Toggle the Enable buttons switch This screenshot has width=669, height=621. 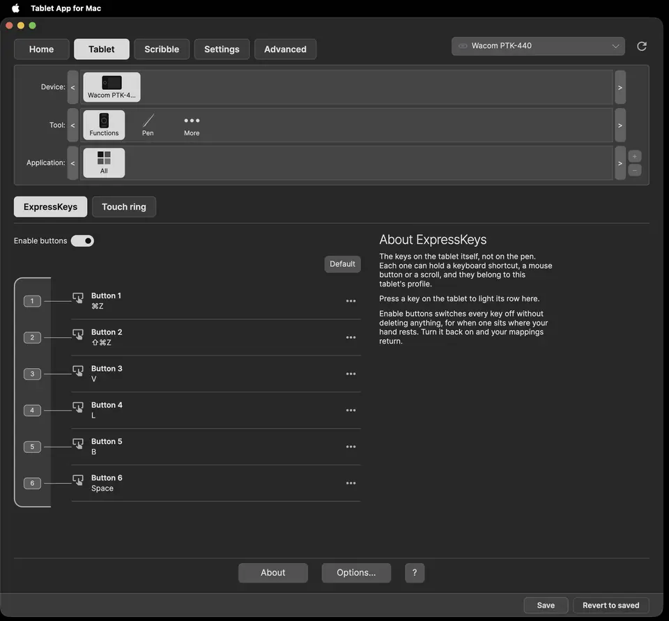tap(82, 240)
